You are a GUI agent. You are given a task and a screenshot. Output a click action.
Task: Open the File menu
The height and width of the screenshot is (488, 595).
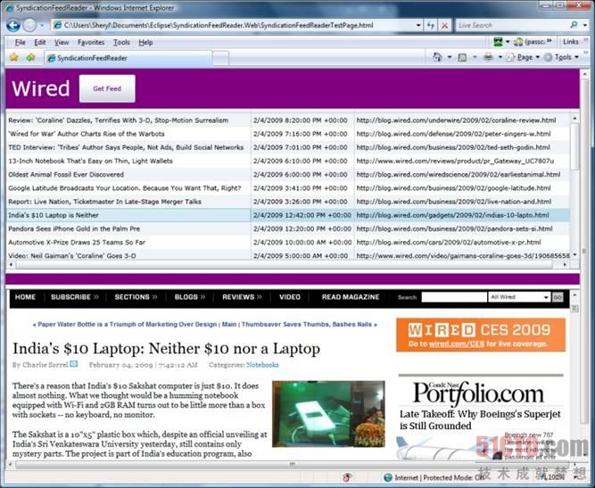(21, 43)
